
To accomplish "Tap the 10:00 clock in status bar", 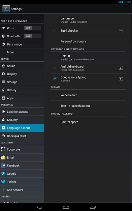I will pyautogui.click(x=128, y=2).
